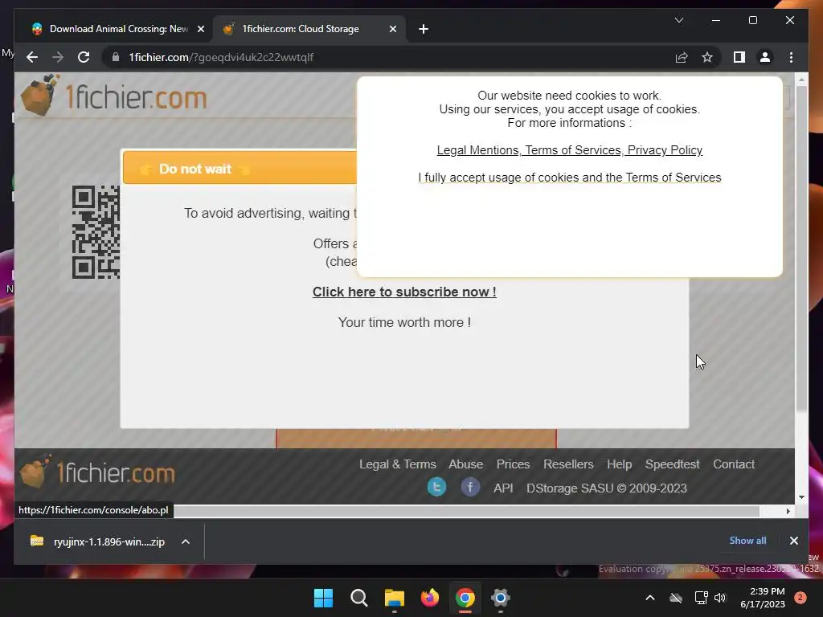Open Windows Search from the taskbar
Screen dimensions: 823x617
[x=359, y=598]
